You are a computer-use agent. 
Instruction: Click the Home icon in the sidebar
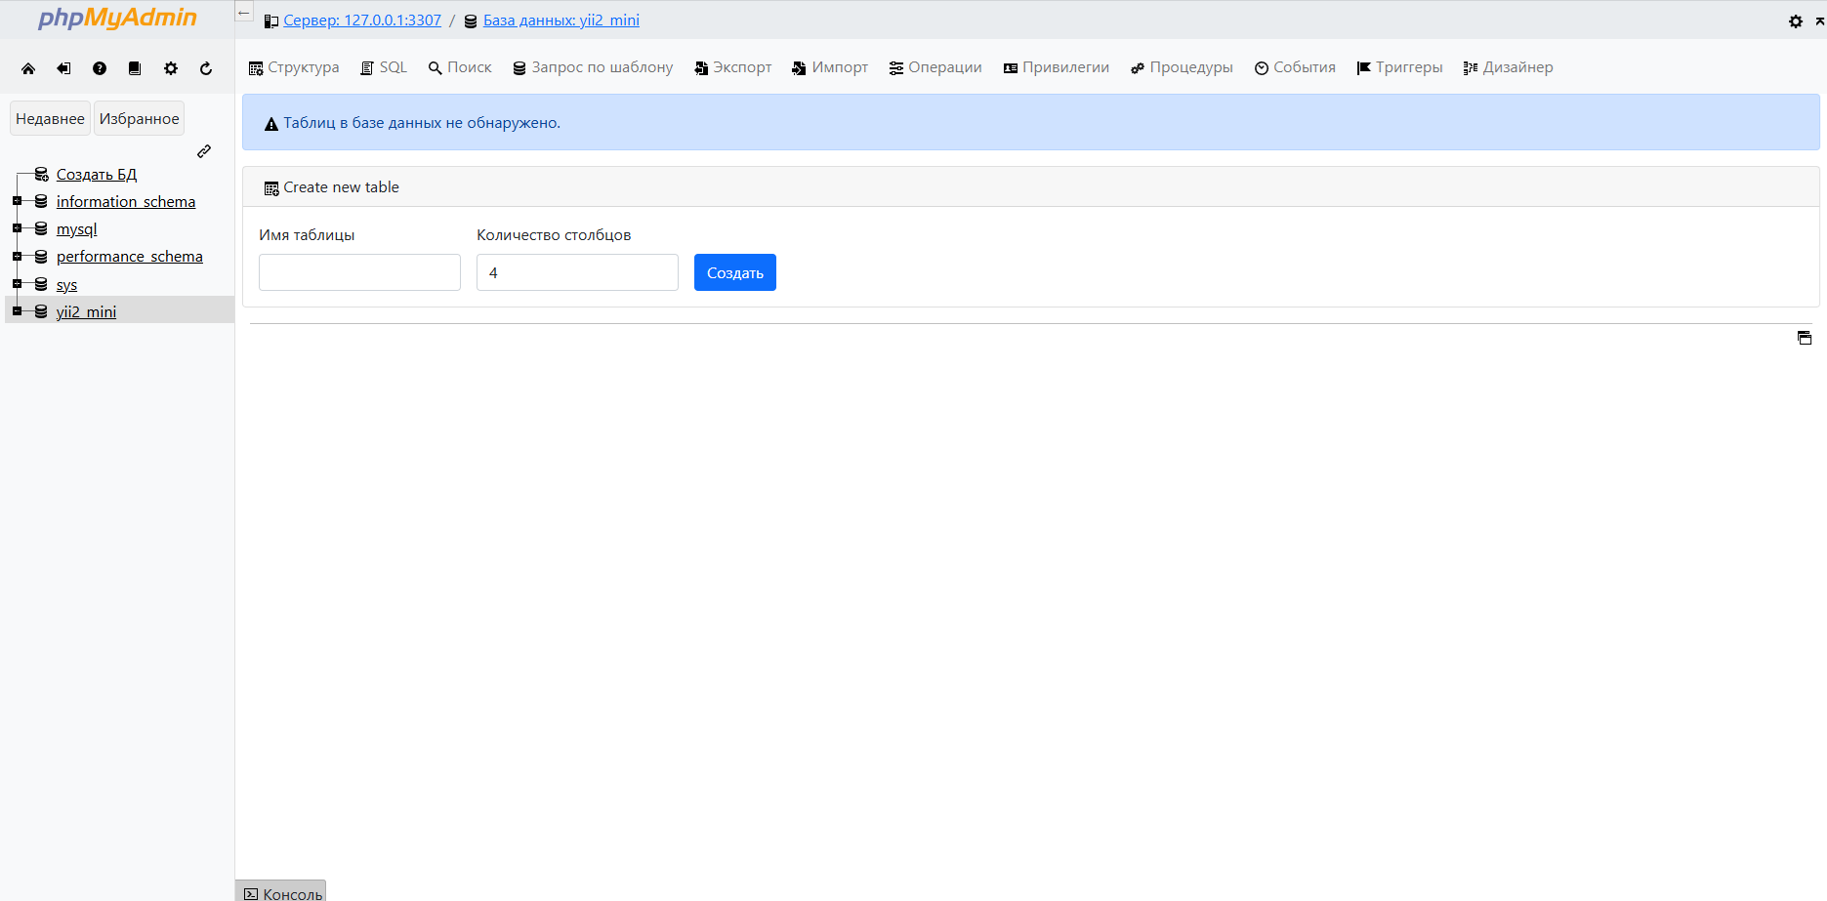pos(28,68)
